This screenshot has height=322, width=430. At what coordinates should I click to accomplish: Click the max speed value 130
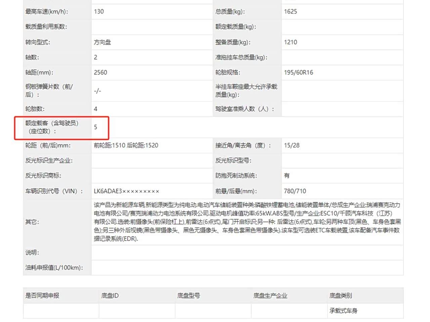(99, 12)
